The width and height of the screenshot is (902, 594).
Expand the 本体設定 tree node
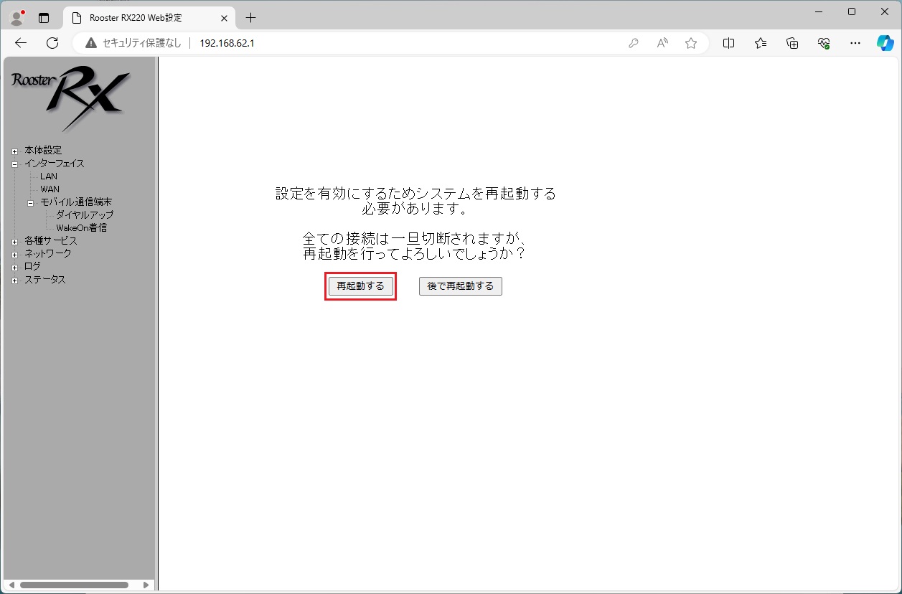coord(14,151)
